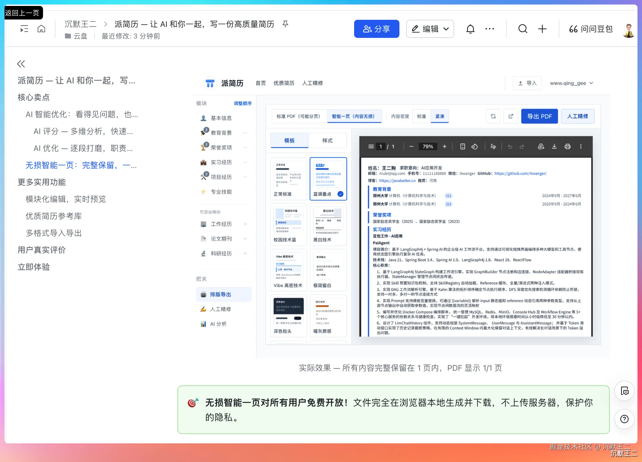Open the PDF viewer sidebar menu icon
The image size is (642, 462).
[x=371, y=146]
